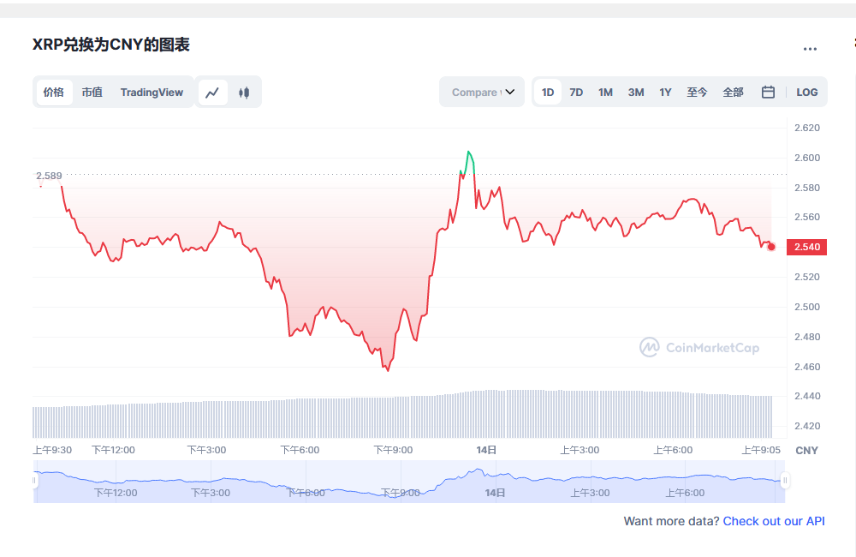Open the three-dot more options menu
Viewport: 856px width, 557px height.
[810, 49]
